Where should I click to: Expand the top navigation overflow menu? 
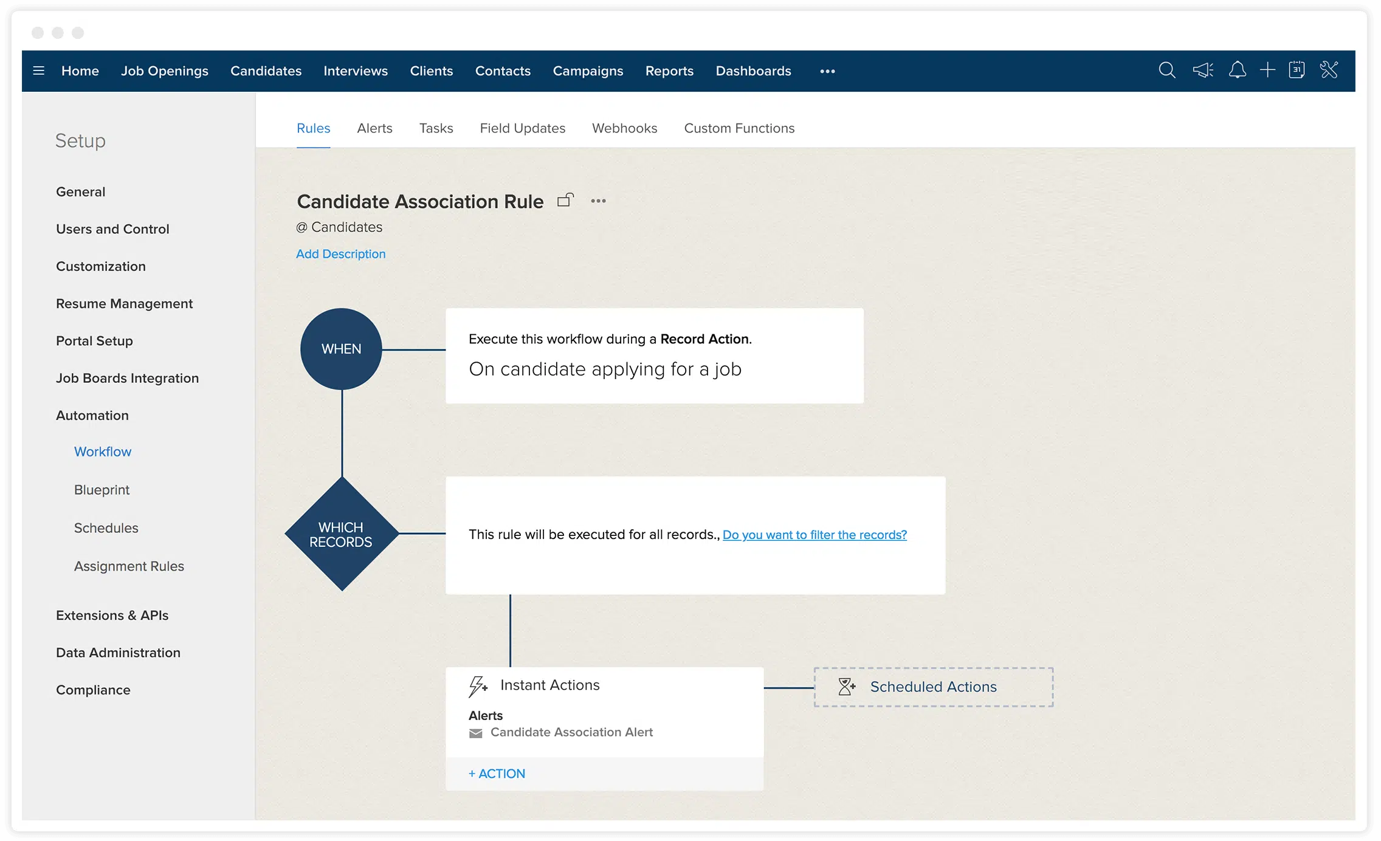pyautogui.click(x=827, y=70)
